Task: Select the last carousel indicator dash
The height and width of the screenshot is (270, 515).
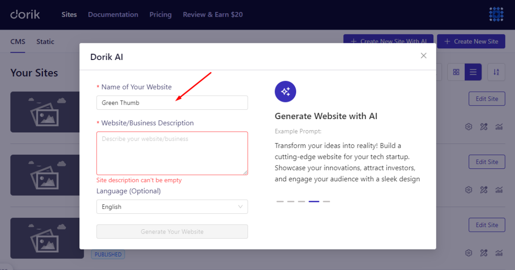Action: pos(326,201)
